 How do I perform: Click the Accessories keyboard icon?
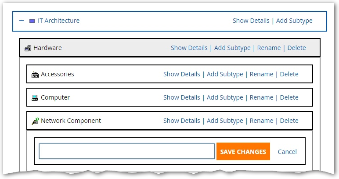click(35, 75)
